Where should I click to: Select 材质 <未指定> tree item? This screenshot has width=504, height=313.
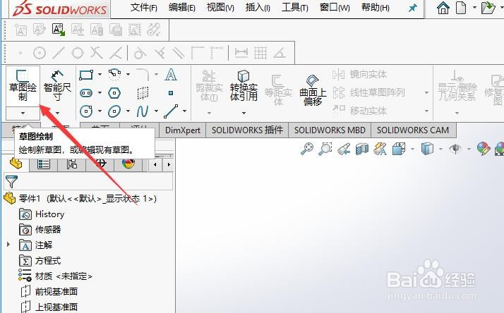[x=55, y=276]
